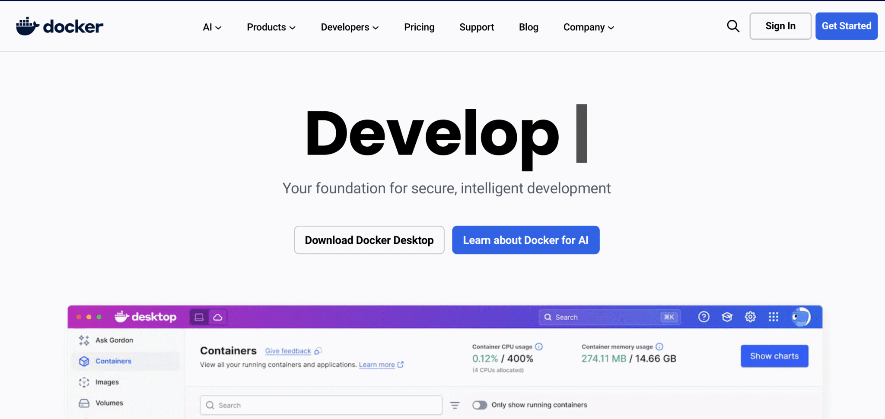Click Learn about Docker for AI
Screen dimensions: 885x419
click(x=525, y=240)
